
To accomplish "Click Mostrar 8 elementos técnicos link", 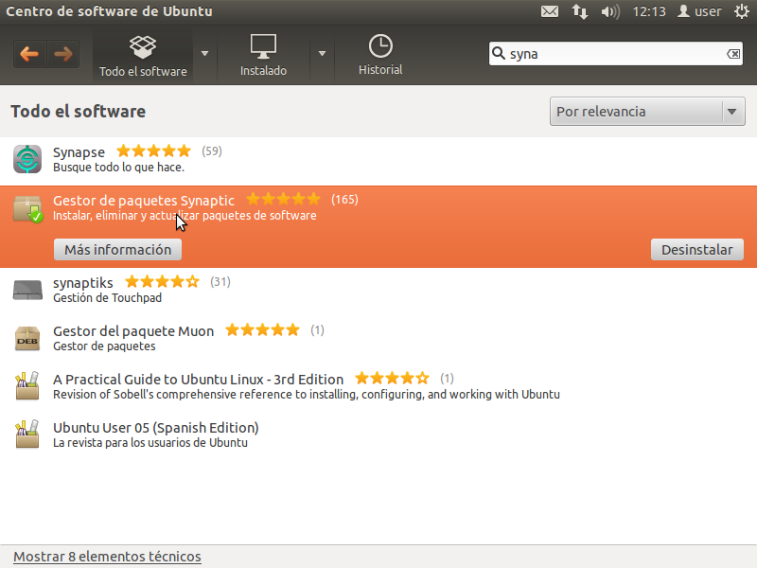I will coord(107,557).
